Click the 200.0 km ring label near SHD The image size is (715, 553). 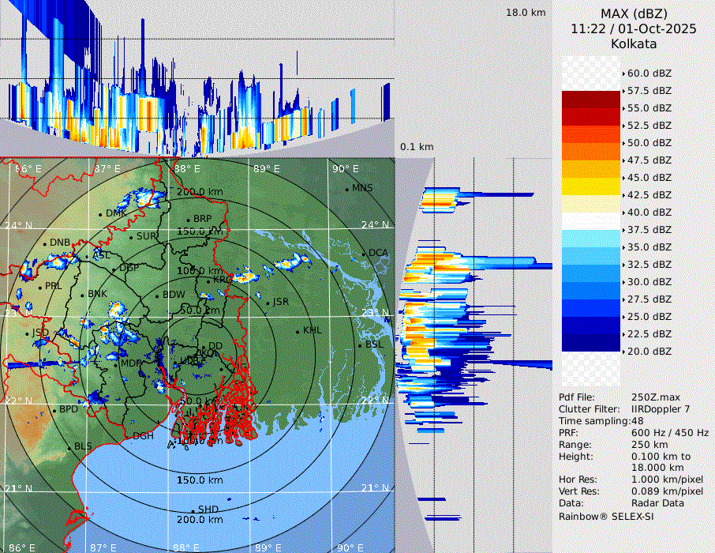pos(200,520)
